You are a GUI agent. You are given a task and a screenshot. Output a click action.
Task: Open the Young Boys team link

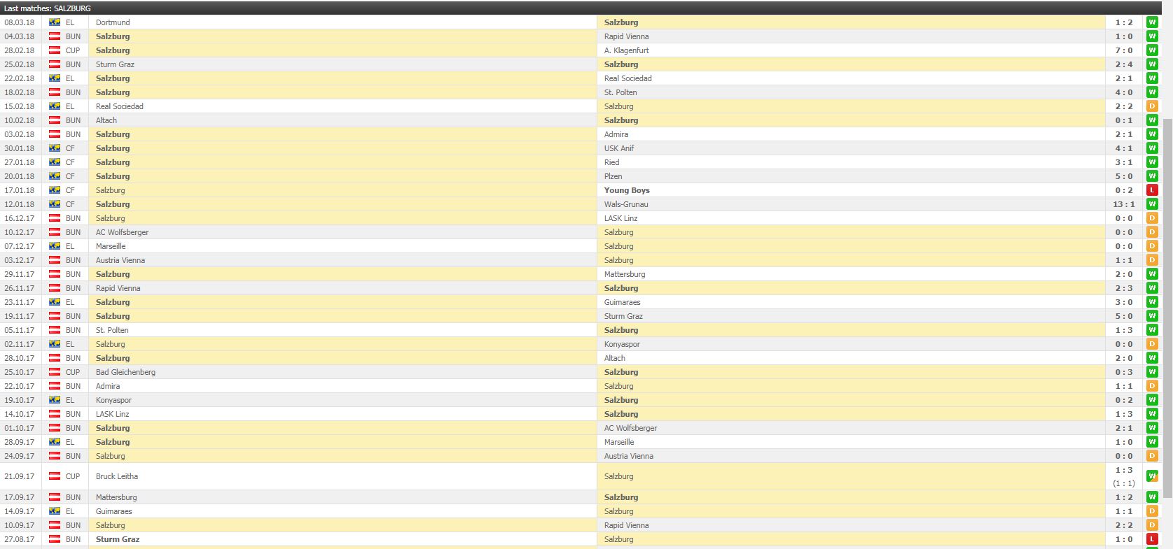pos(627,190)
